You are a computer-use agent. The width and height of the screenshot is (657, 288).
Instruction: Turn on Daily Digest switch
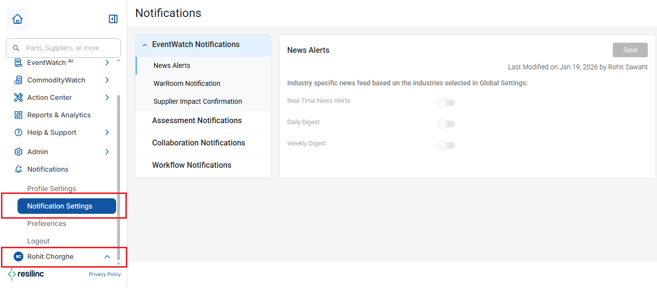pos(446,124)
